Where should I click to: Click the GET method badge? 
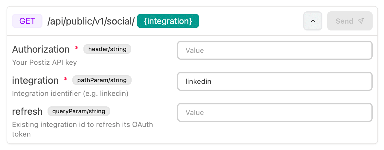27,21
